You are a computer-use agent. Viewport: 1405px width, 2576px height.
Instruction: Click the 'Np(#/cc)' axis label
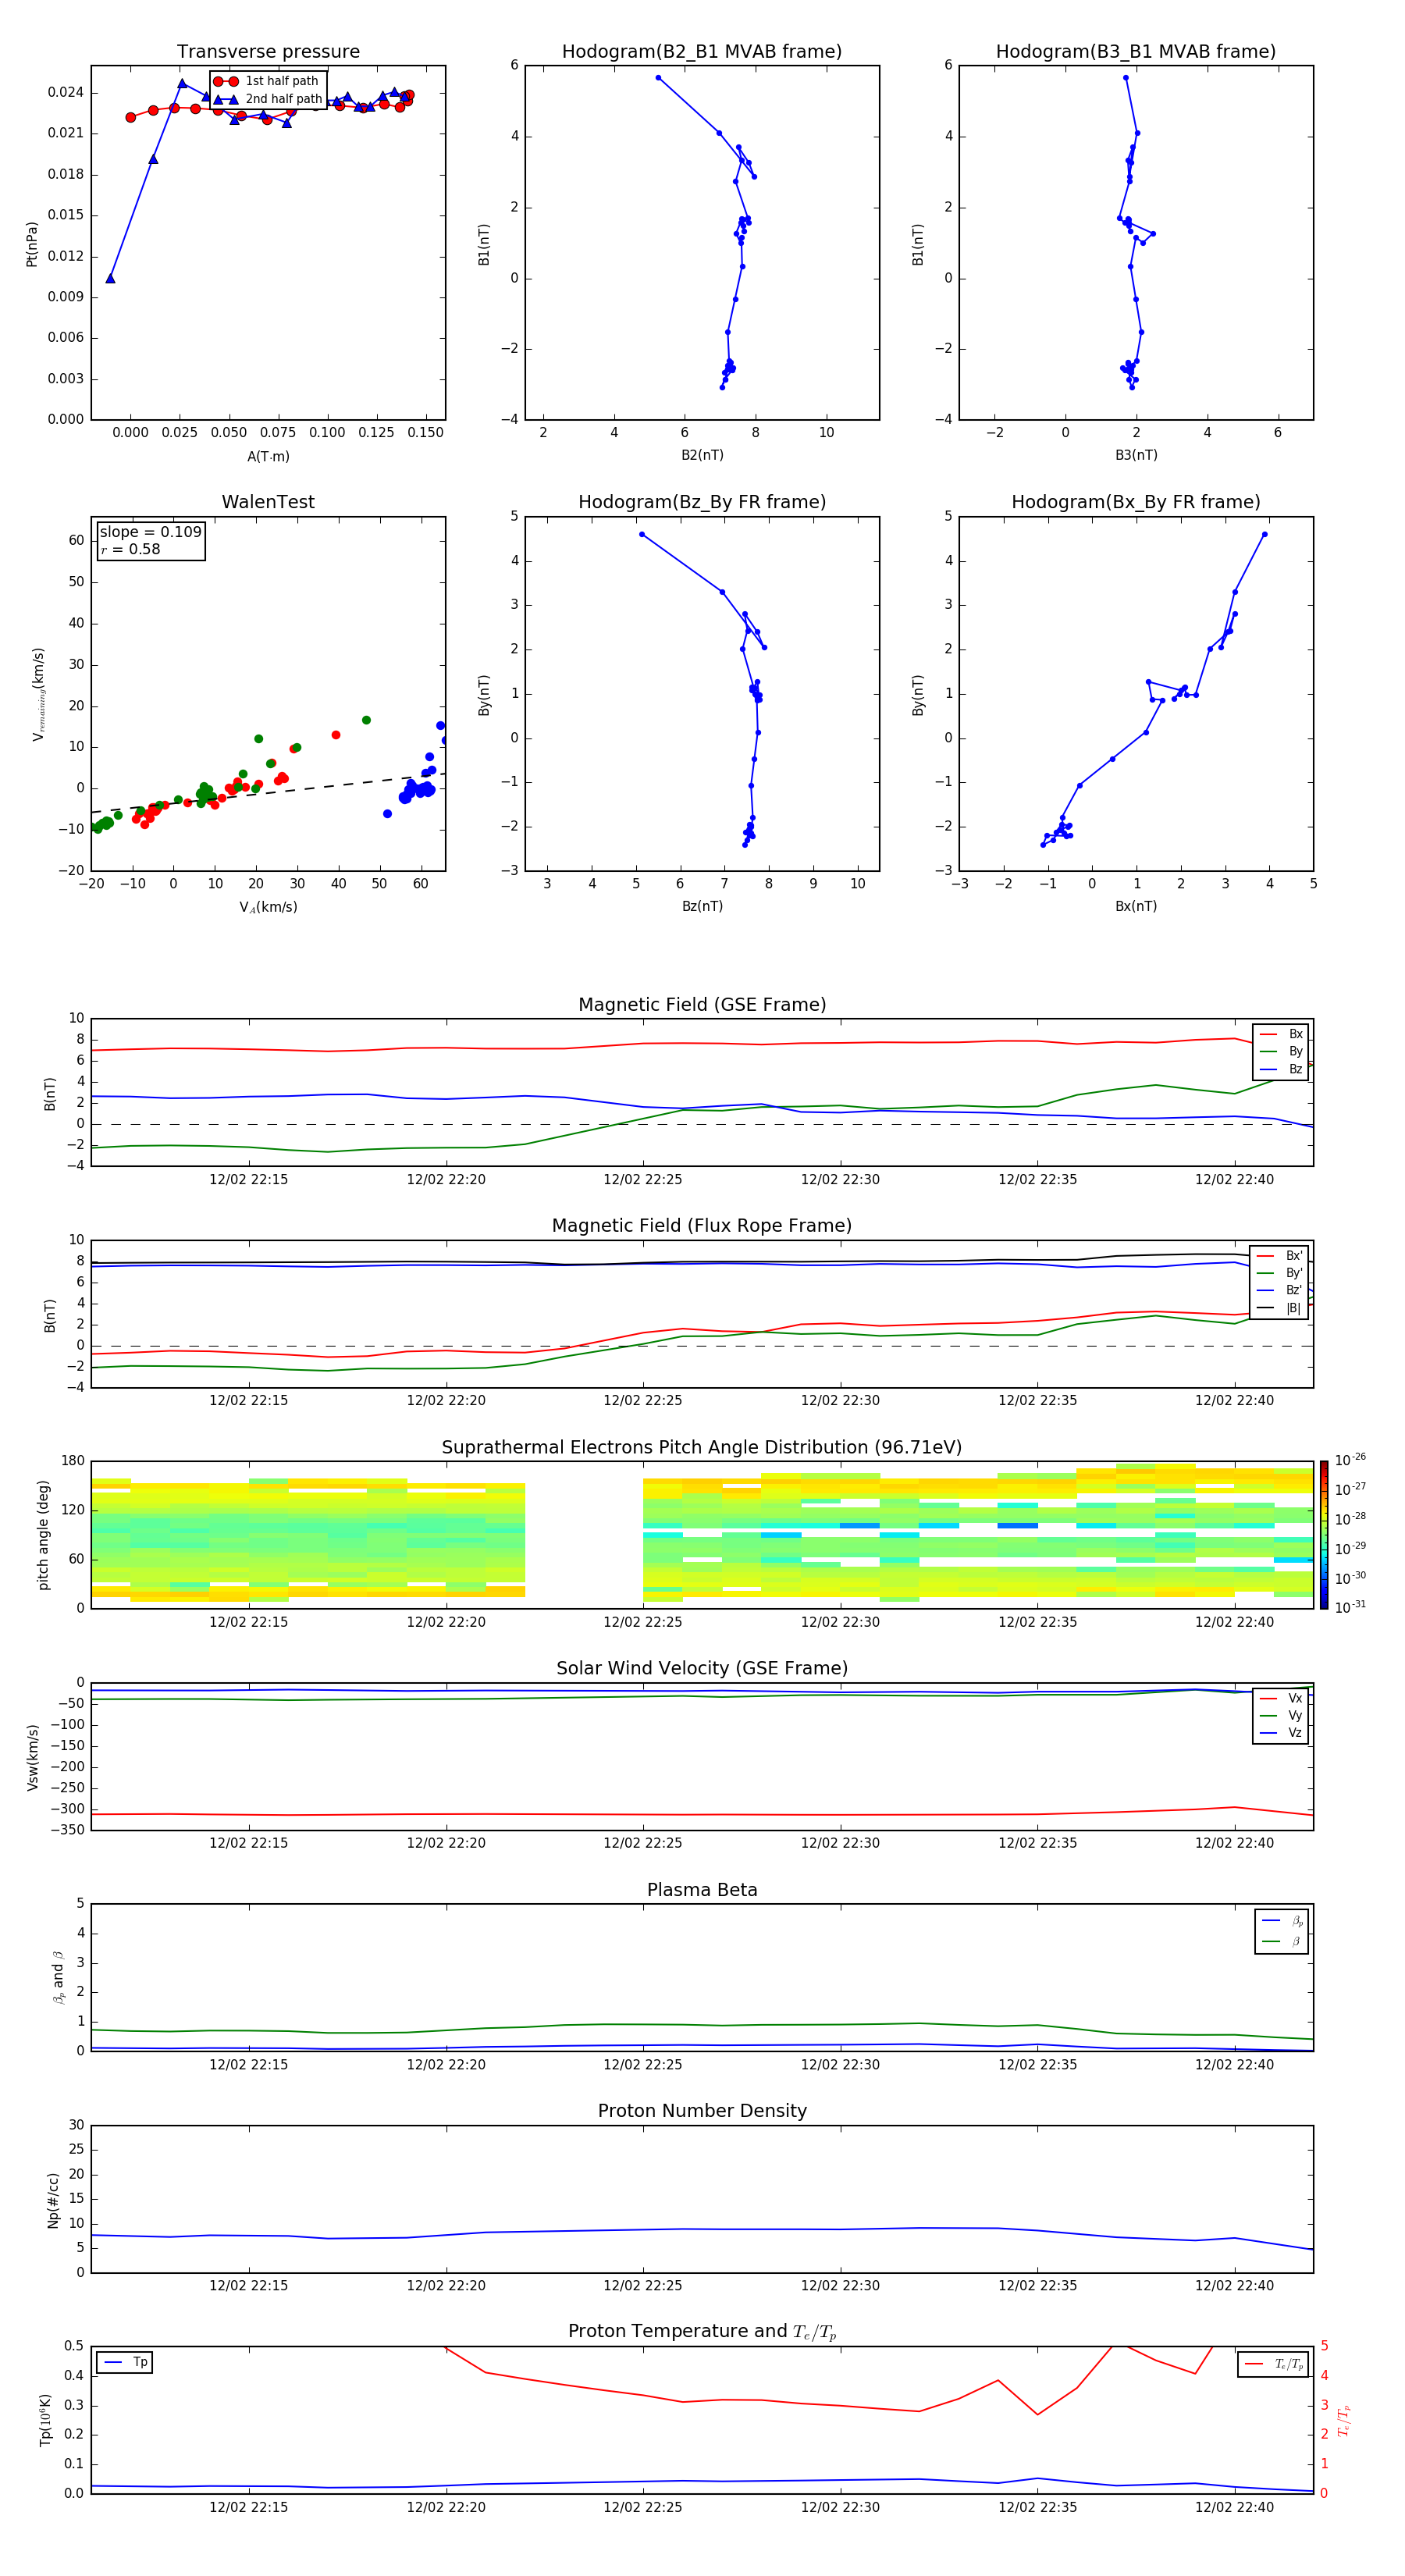click(53, 2199)
